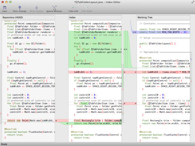Place cursor on tabWidth += 3 in Index
Image resolution: width=195 pixels, height=146 pixels.
click(83, 72)
